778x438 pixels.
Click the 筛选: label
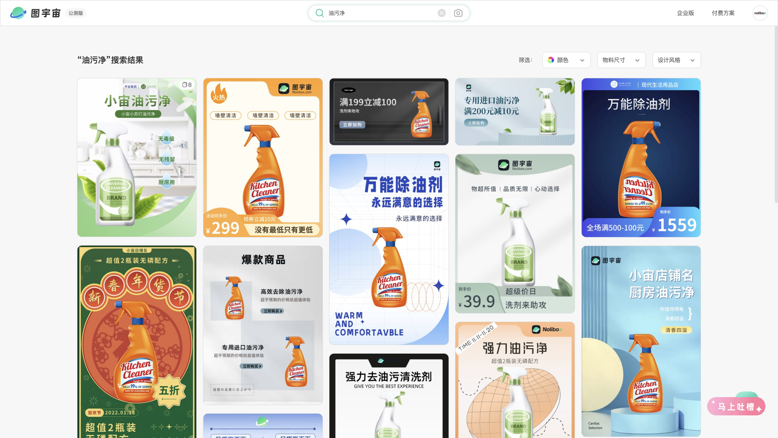click(525, 60)
